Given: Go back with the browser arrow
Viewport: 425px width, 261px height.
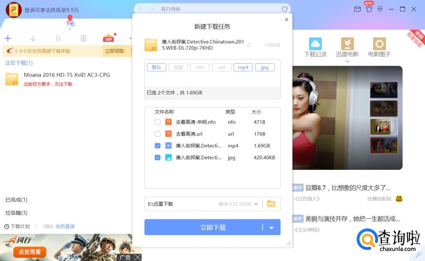Looking at the screenshot, I should point(140,9).
